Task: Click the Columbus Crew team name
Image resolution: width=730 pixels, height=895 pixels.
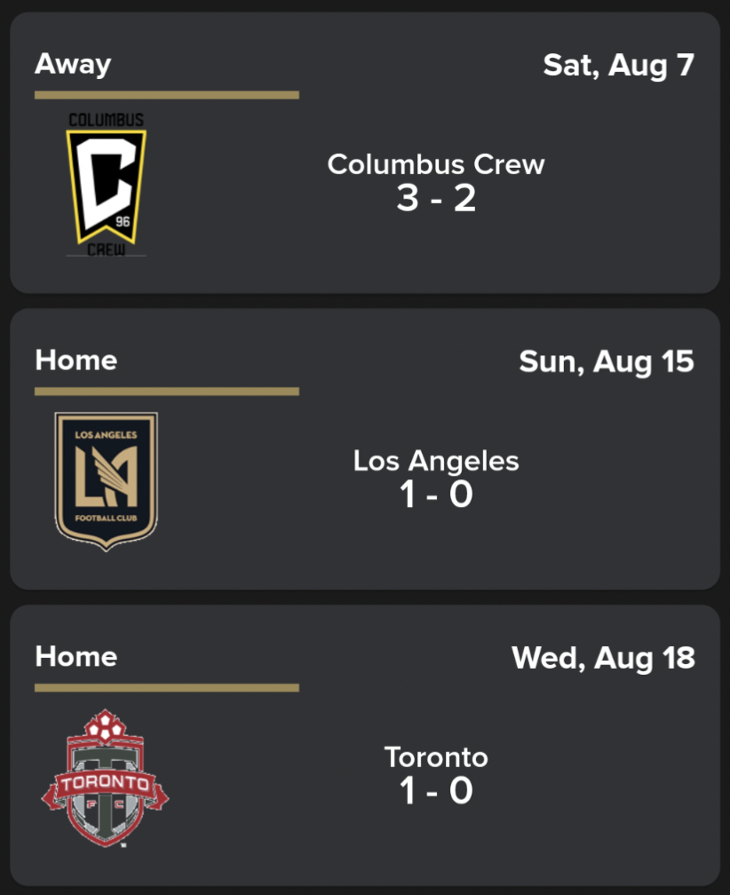Action: coord(436,164)
